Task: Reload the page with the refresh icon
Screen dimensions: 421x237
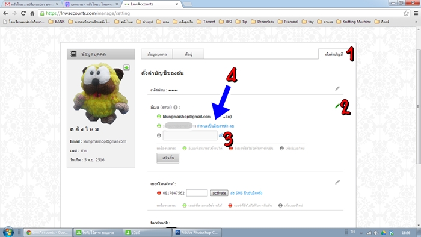Action: [x=23, y=13]
